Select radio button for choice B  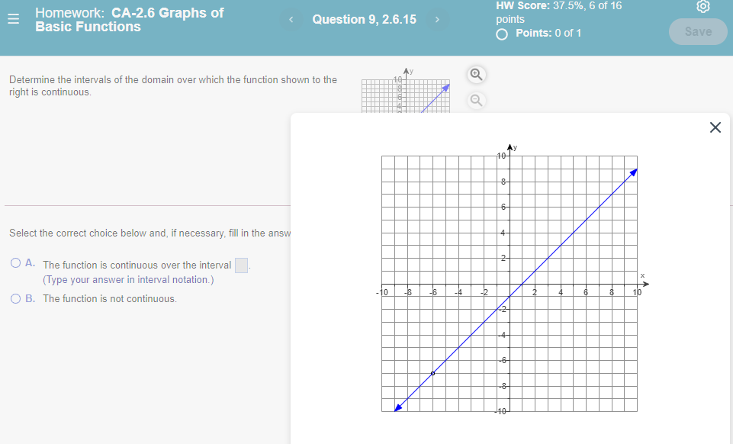15,298
